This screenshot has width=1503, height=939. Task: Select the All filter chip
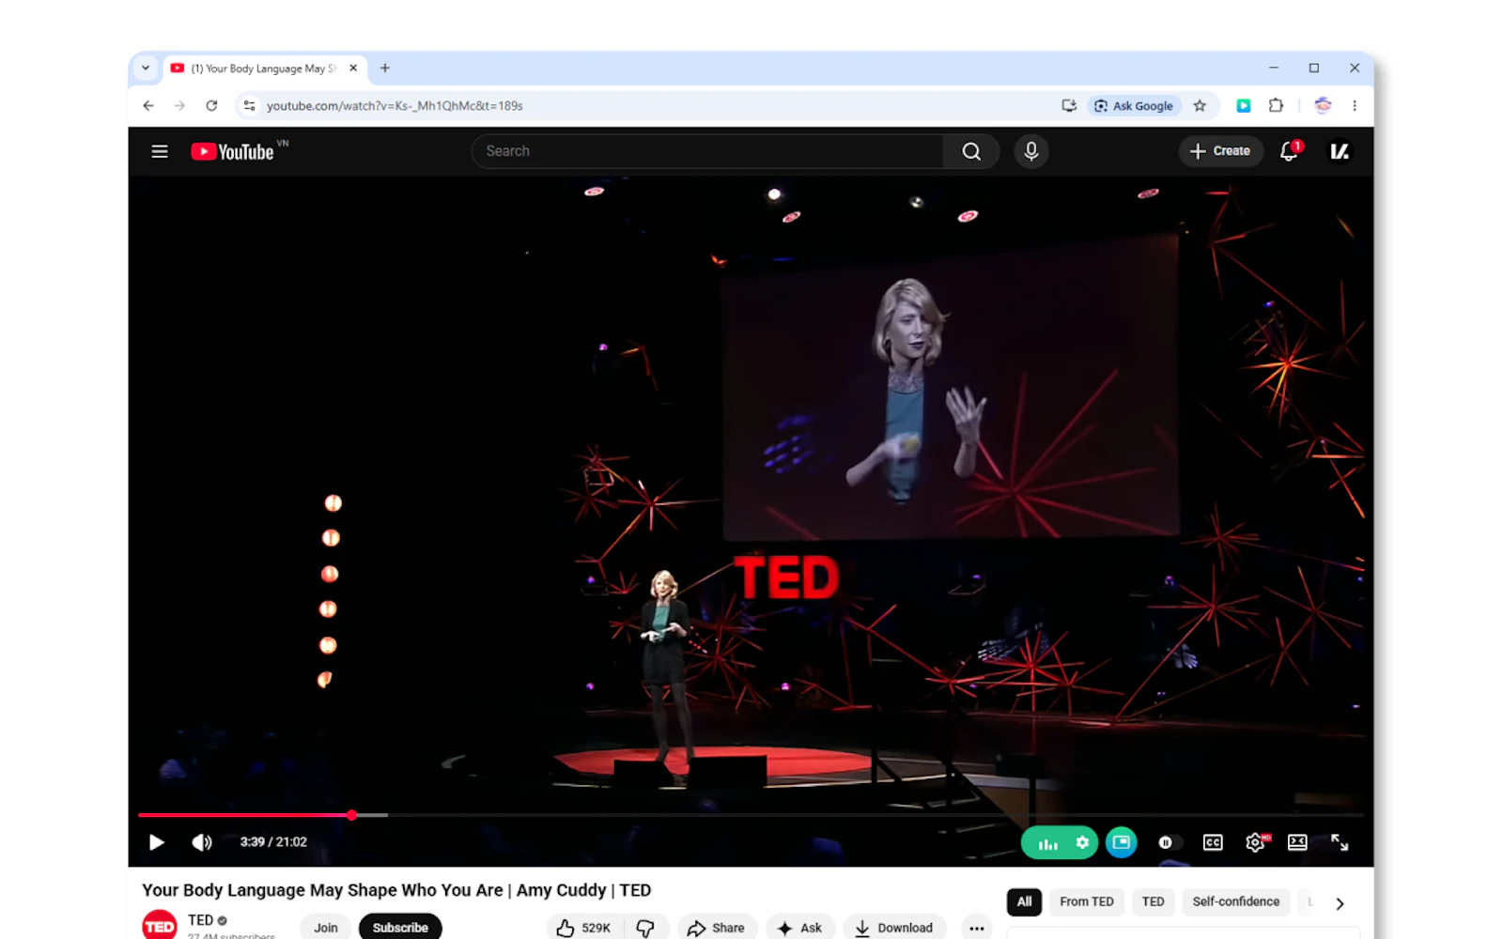(1024, 901)
